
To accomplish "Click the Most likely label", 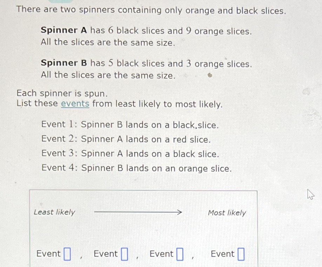I will (x=227, y=213).
